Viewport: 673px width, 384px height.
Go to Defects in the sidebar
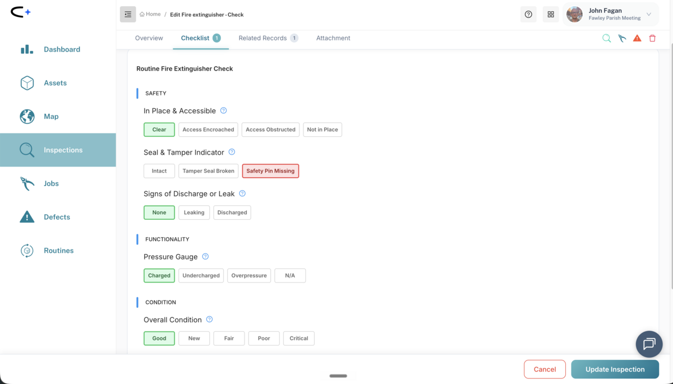click(58, 217)
